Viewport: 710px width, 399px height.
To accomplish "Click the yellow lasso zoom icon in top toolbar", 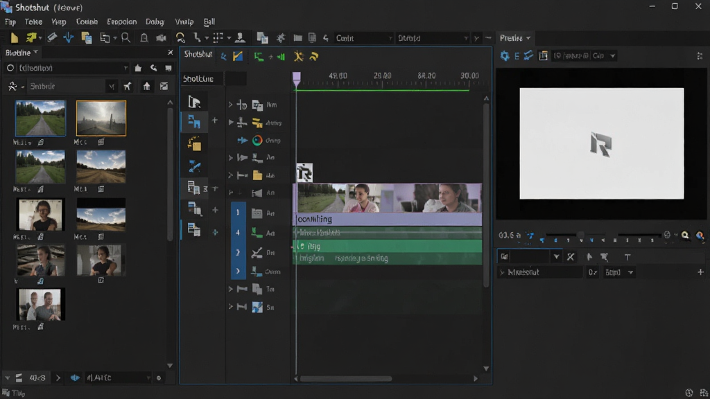I will [180, 38].
